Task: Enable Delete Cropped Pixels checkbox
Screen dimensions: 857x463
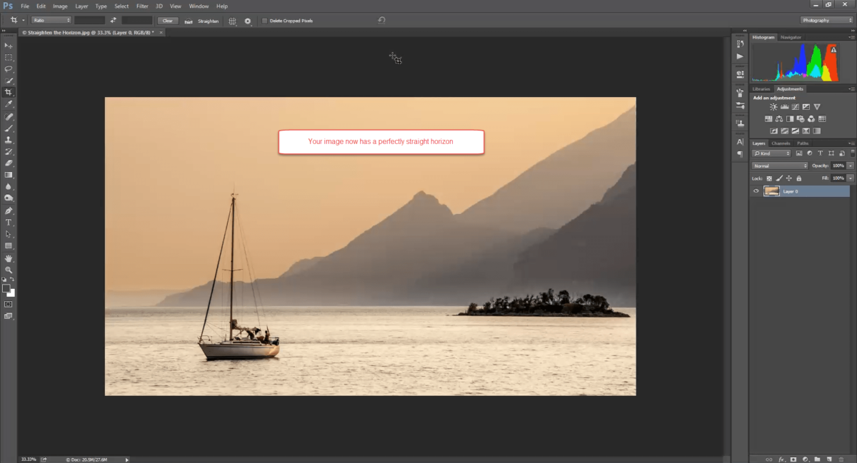Action: (265, 21)
